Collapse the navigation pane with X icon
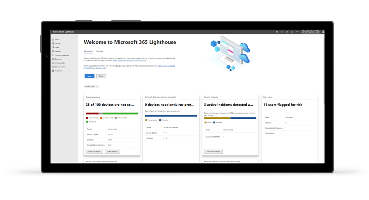The height and width of the screenshot is (200, 369). click(76, 36)
